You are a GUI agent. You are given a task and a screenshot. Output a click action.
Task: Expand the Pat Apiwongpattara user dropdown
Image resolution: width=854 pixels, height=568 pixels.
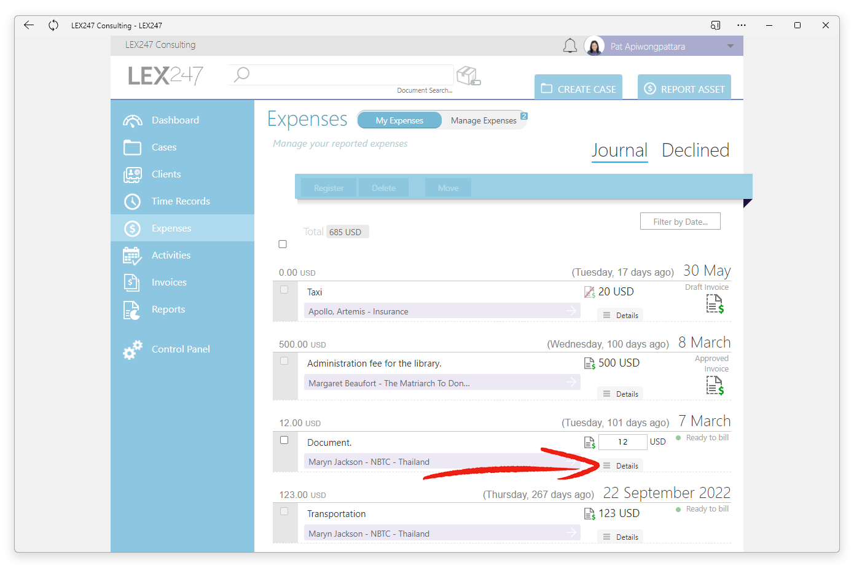tap(730, 46)
